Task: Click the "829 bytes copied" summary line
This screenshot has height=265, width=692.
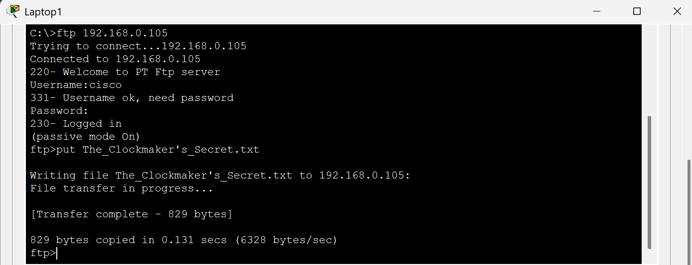Action: click(x=184, y=240)
